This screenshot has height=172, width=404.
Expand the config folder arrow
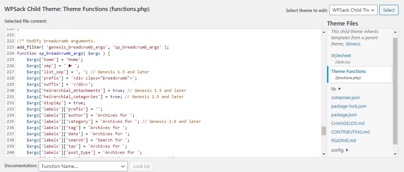pos(347,150)
